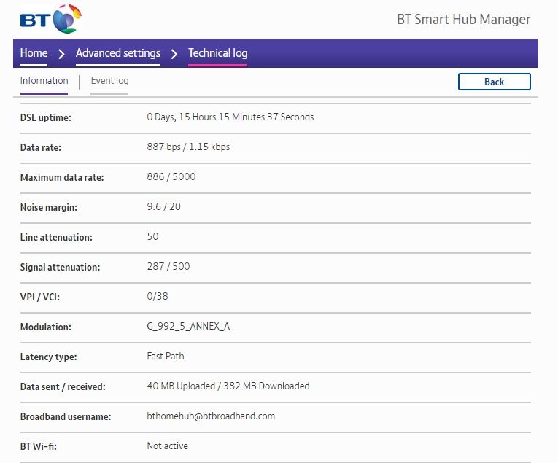This screenshot has height=463, width=558.
Task: Click the Noise margin label
Action: pos(48,207)
